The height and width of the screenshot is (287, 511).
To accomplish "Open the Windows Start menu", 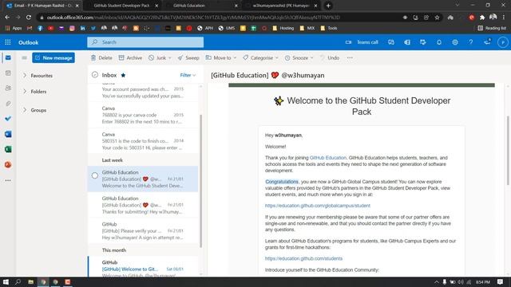I will [6, 281].
